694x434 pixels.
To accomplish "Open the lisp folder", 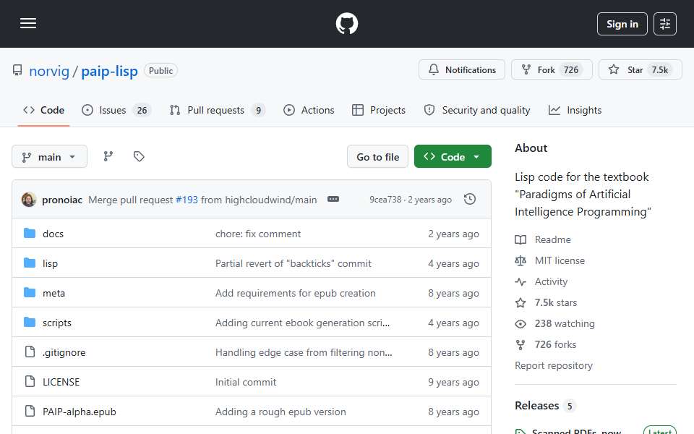I will (x=50, y=263).
